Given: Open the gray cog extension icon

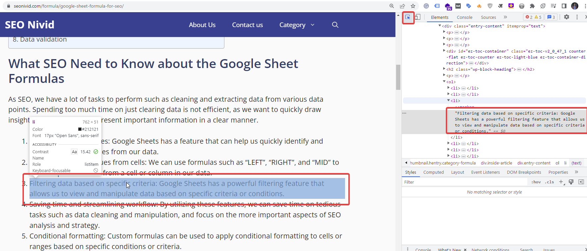Looking at the screenshot, I should (522, 6).
